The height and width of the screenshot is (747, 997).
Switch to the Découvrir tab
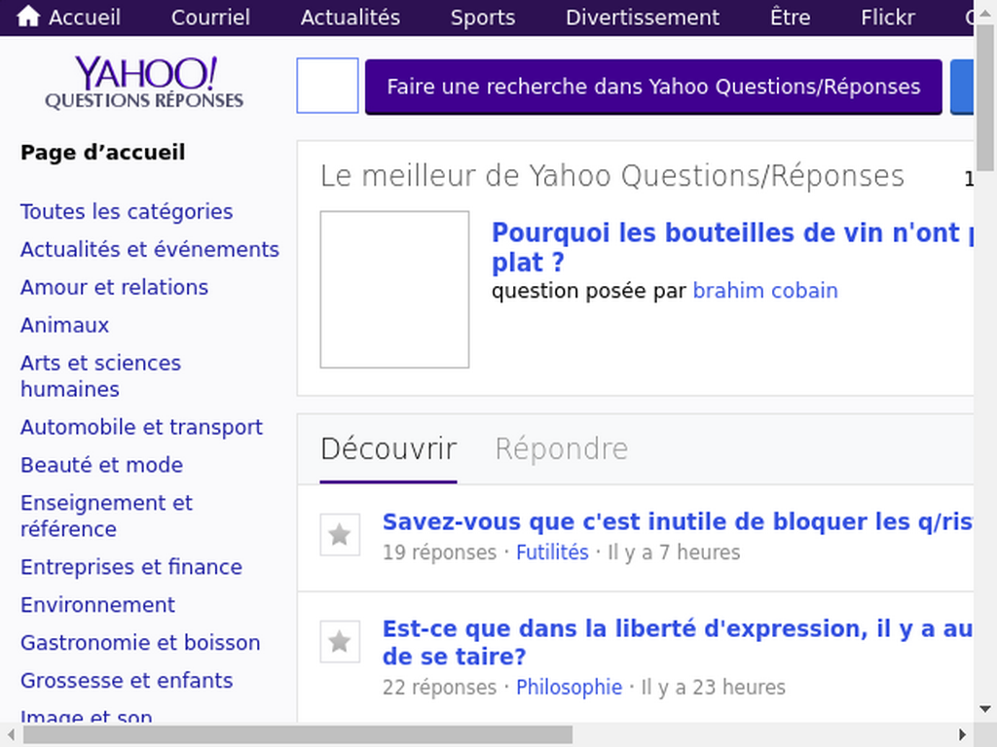(x=388, y=449)
